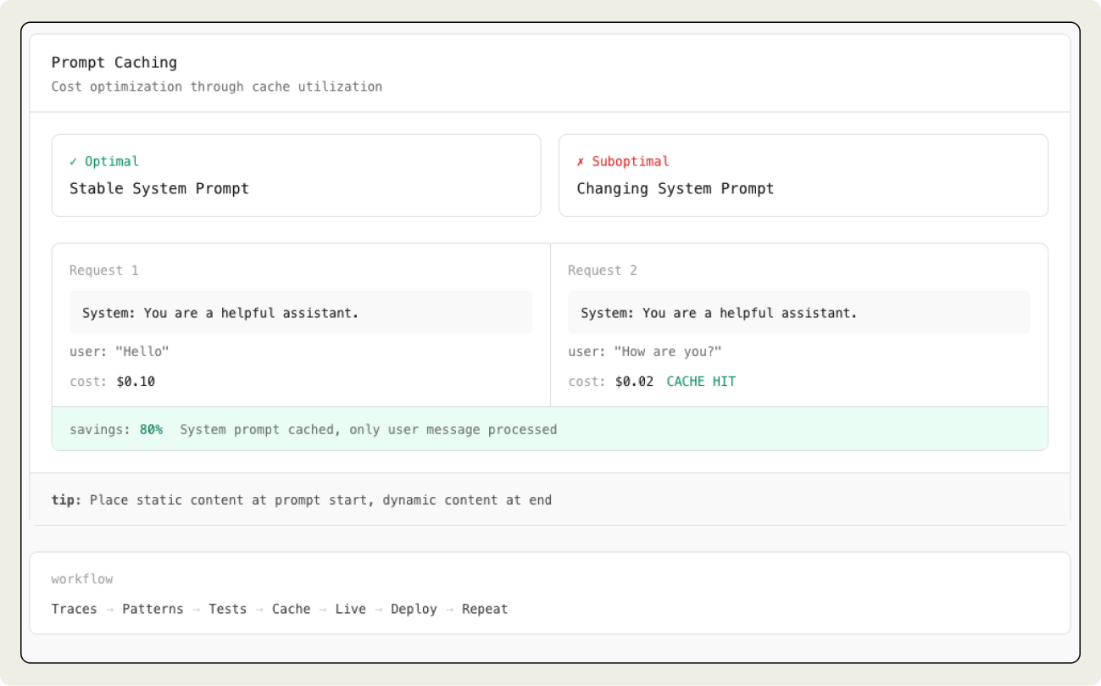Click the arrow between Traces and Patterns
The height and width of the screenshot is (686, 1101).
click(x=109, y=609)
